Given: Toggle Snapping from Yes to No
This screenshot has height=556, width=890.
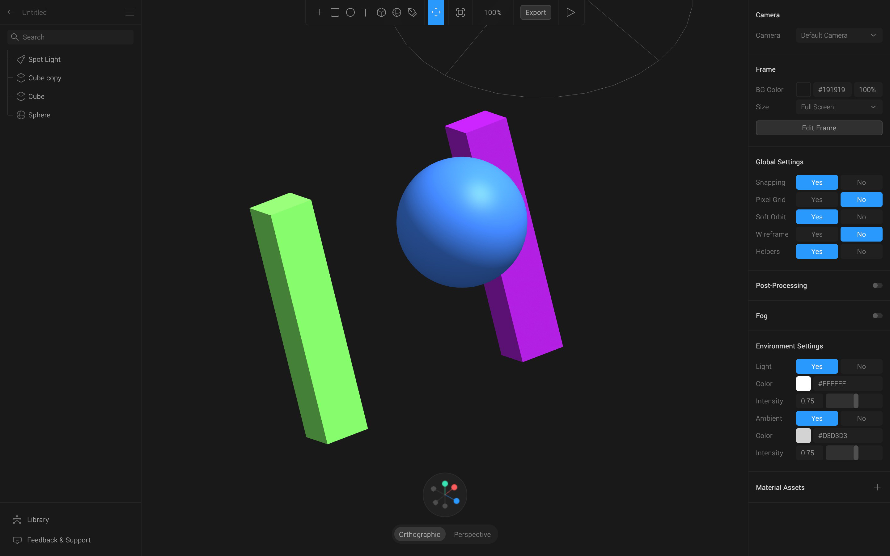Looking at the screenshot, I should (861, 182).
